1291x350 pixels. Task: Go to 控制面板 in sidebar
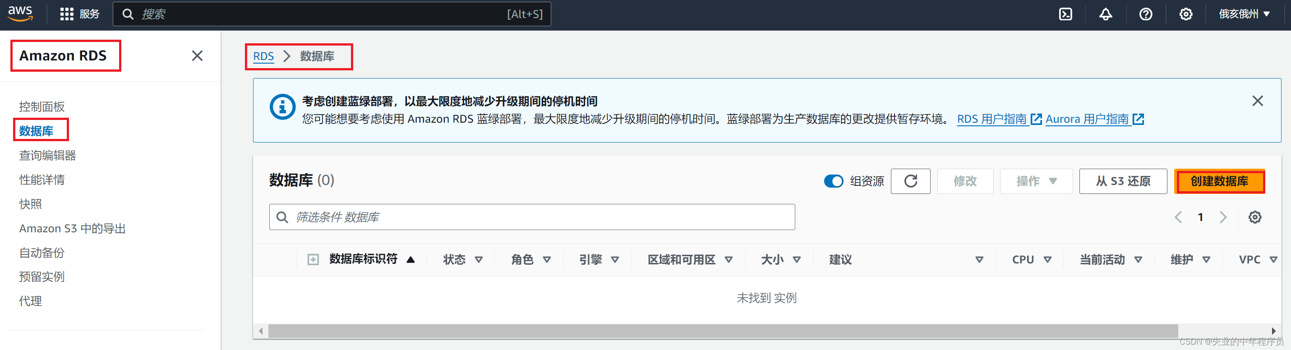tap(42, 107)
